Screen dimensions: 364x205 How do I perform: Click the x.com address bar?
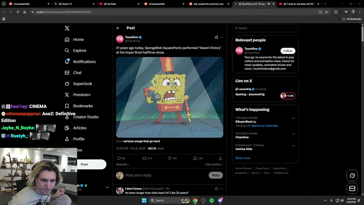(x=173, y=12)
